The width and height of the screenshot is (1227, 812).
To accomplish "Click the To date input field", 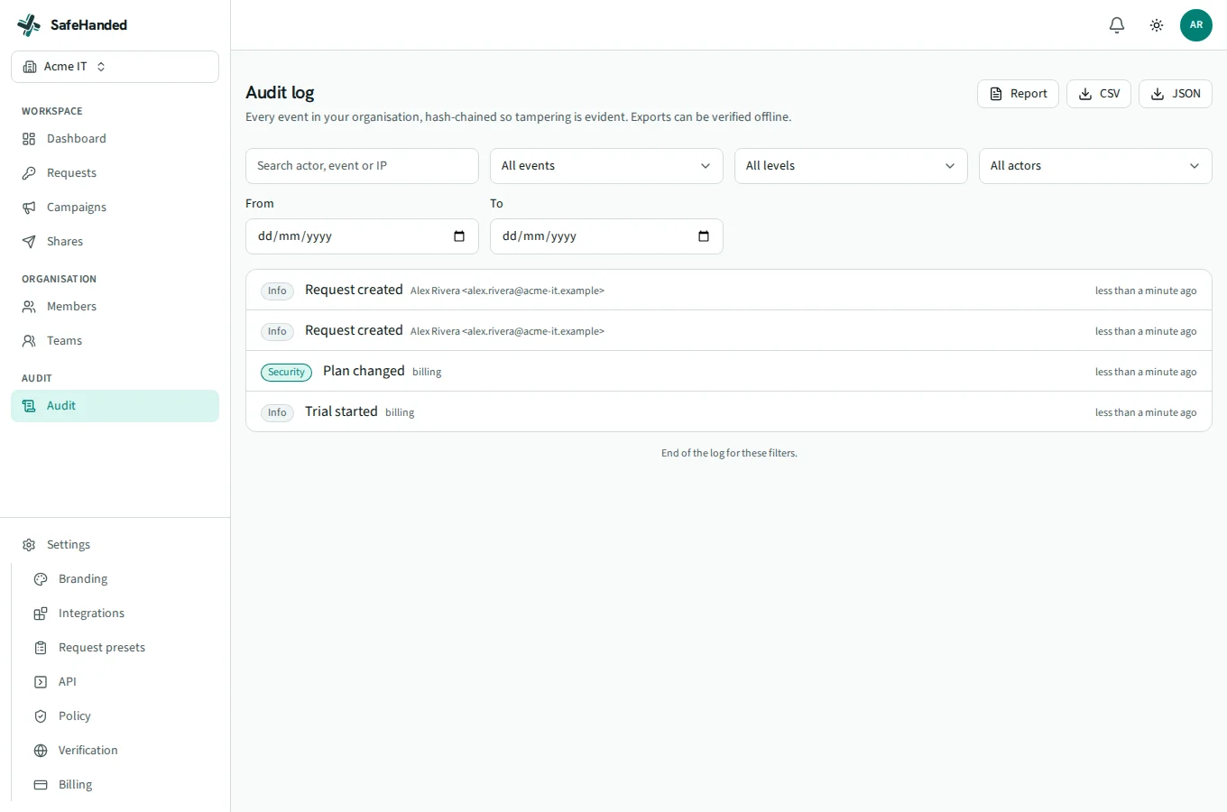I will [x=606, y=236].
